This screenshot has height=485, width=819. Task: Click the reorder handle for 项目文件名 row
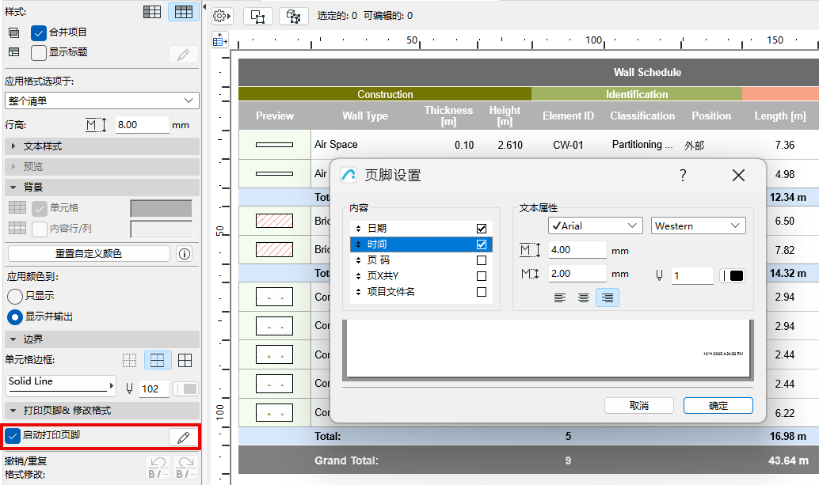point(358,292)
